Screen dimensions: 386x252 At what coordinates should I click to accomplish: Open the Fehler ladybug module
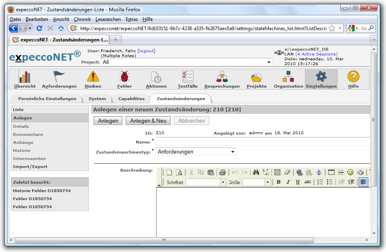(x=124, y=79)
